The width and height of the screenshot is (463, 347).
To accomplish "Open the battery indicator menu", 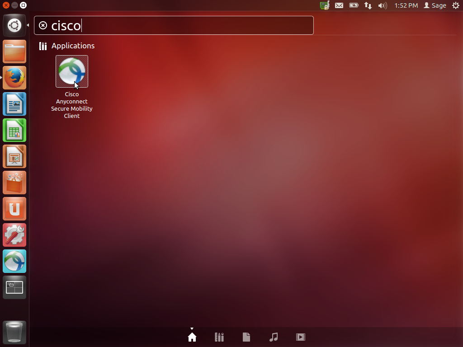I will coord(354,5).
